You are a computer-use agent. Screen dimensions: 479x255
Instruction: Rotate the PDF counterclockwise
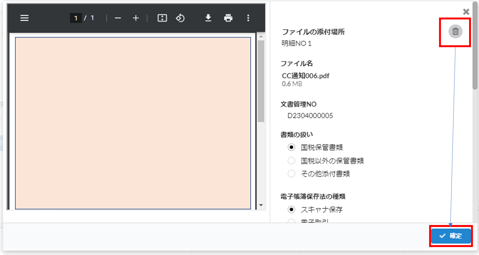click(x=180, y=18)
